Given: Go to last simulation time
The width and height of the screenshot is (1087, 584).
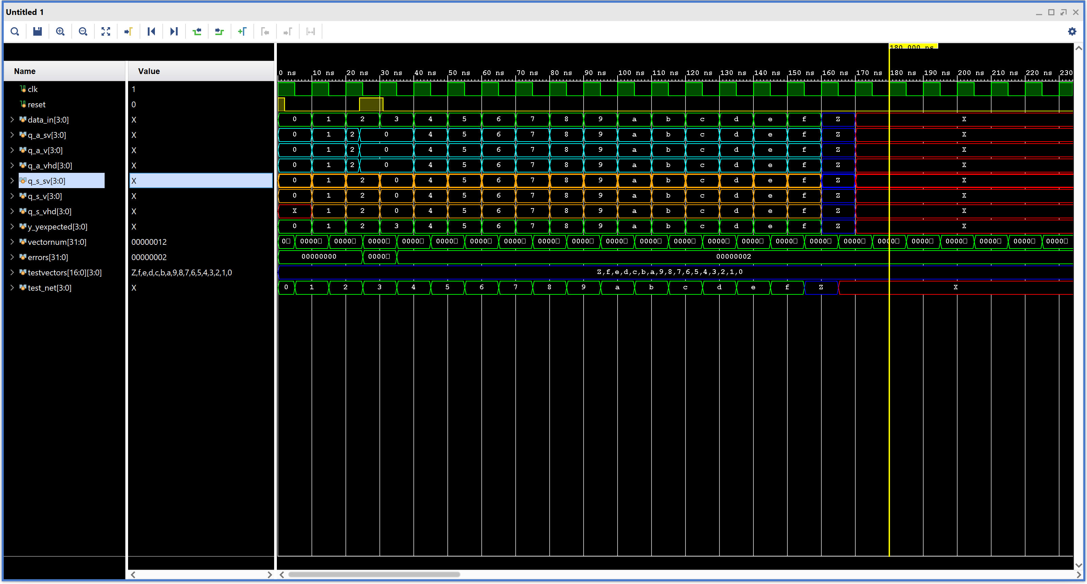Looking at the screenshot, I should pyautogui.click(x=174, y=32).
